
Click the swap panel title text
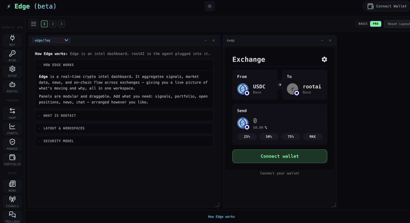pyautogui.click(x=231, y=40)
